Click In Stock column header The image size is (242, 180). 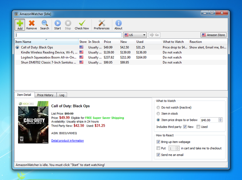[94, 42]
